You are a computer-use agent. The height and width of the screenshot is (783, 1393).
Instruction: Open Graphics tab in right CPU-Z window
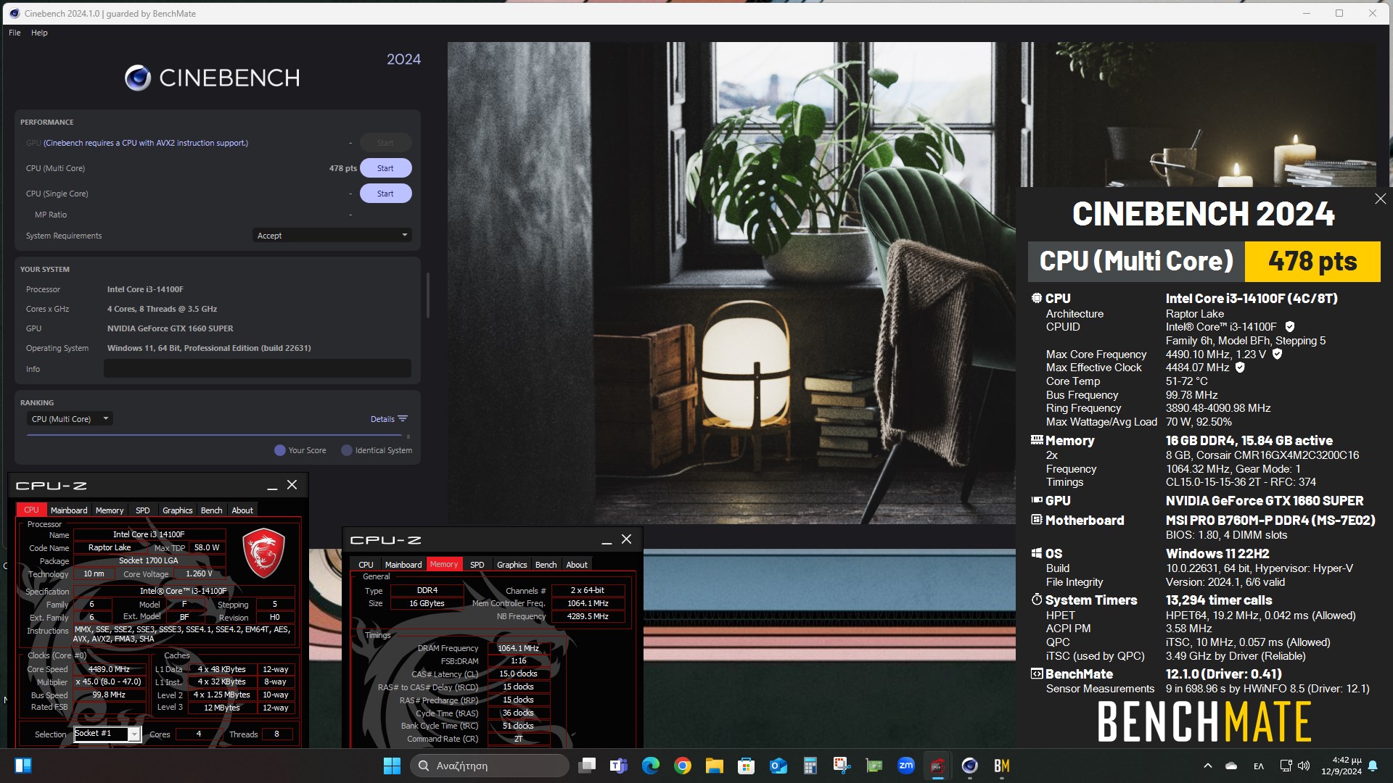coord(512,565)
